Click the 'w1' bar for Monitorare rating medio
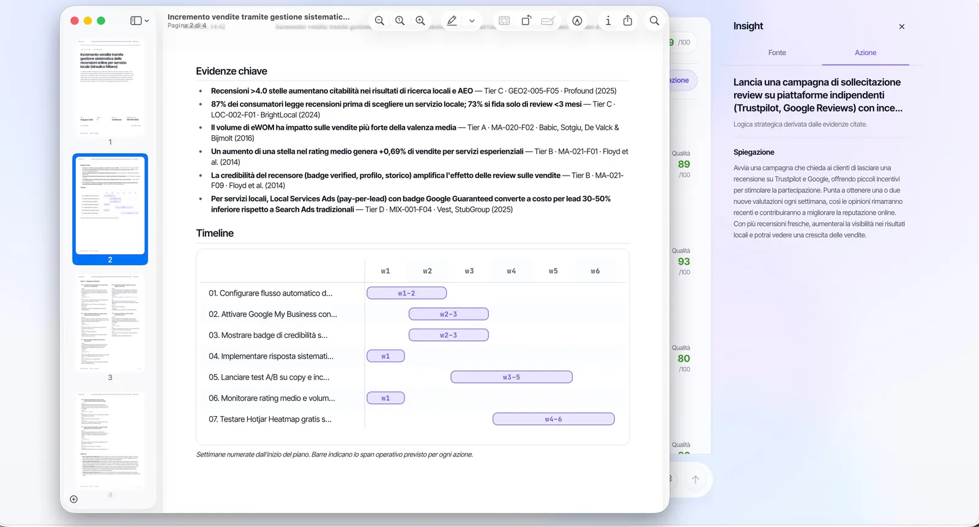 tap(385, 398)
